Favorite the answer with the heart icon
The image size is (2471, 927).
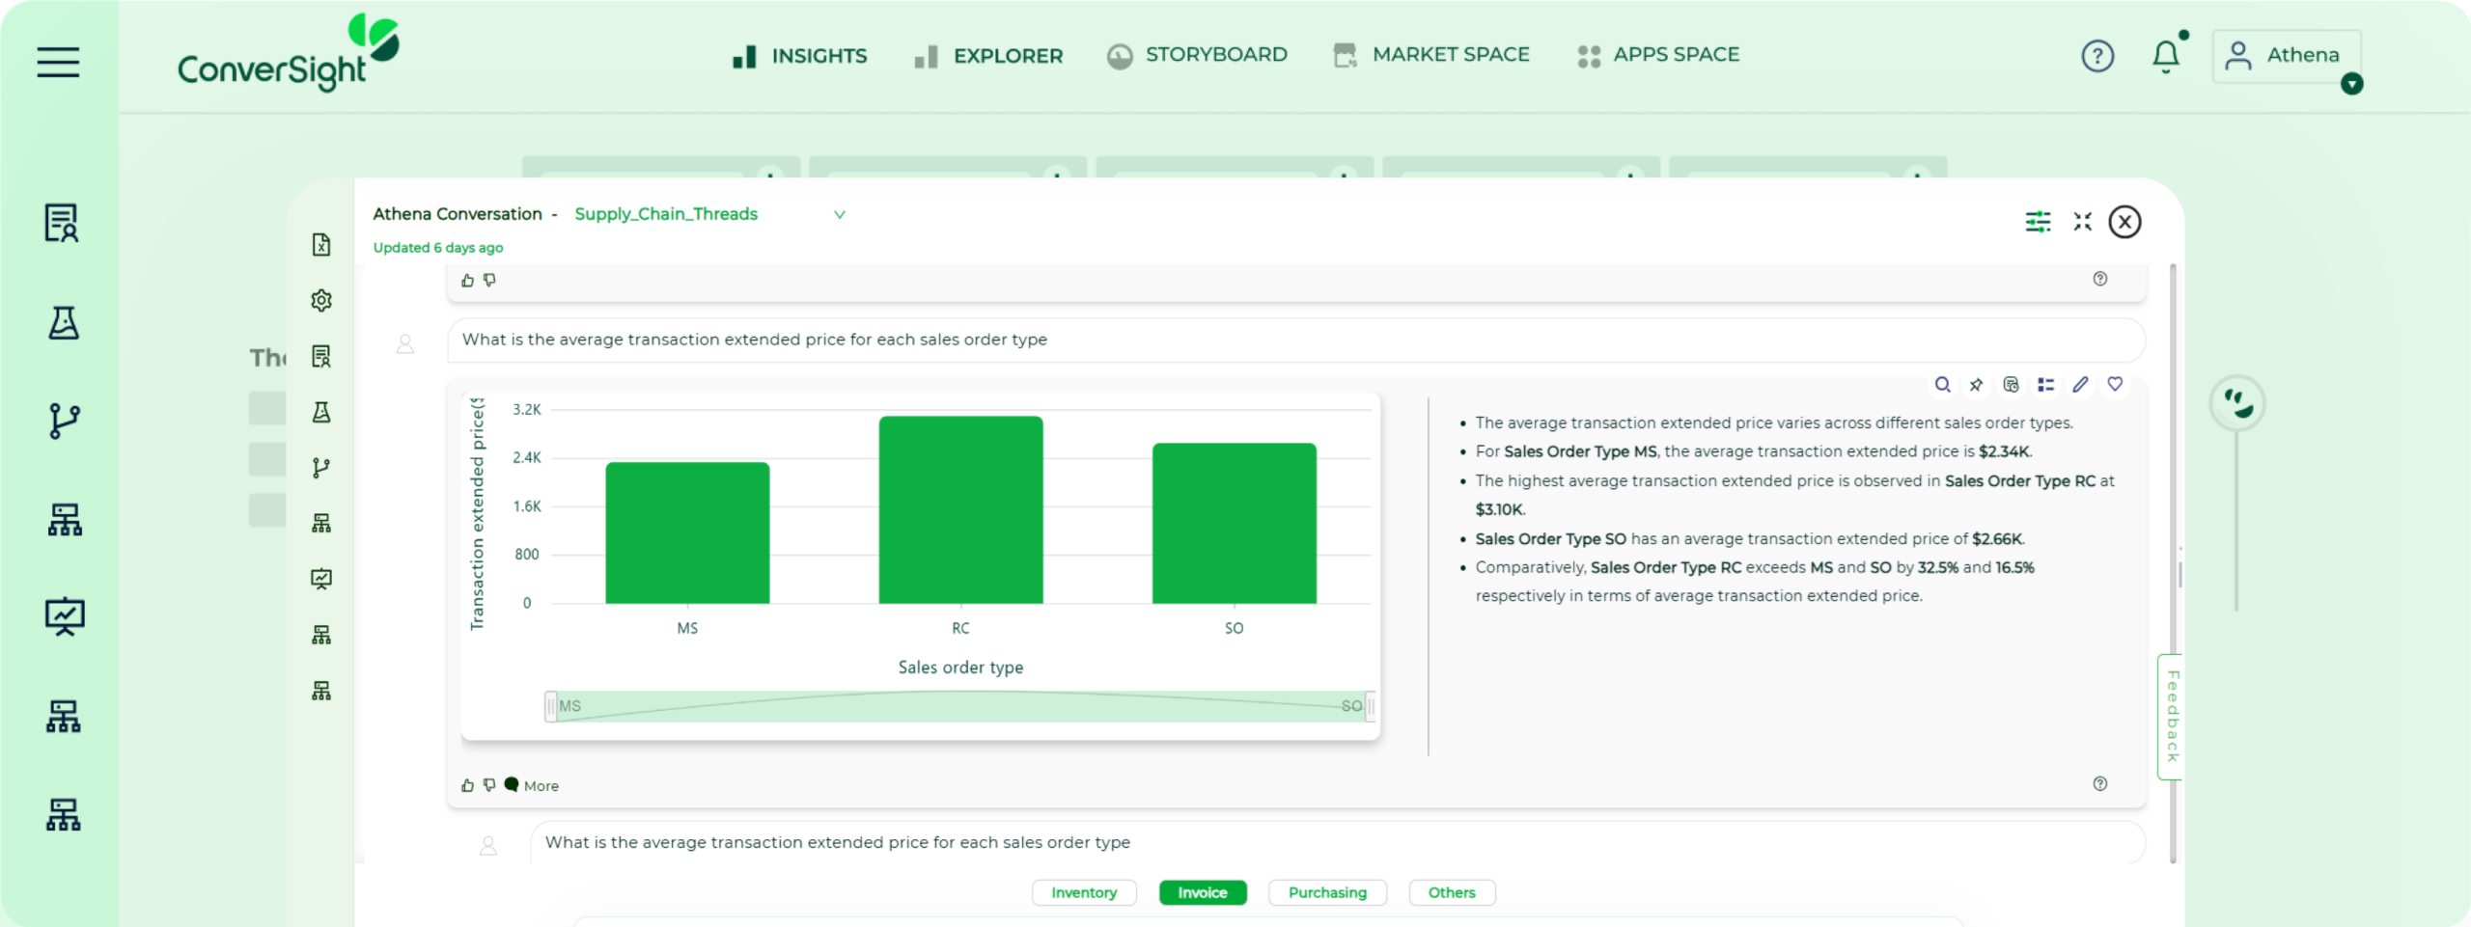click(x=2115, y=384)
